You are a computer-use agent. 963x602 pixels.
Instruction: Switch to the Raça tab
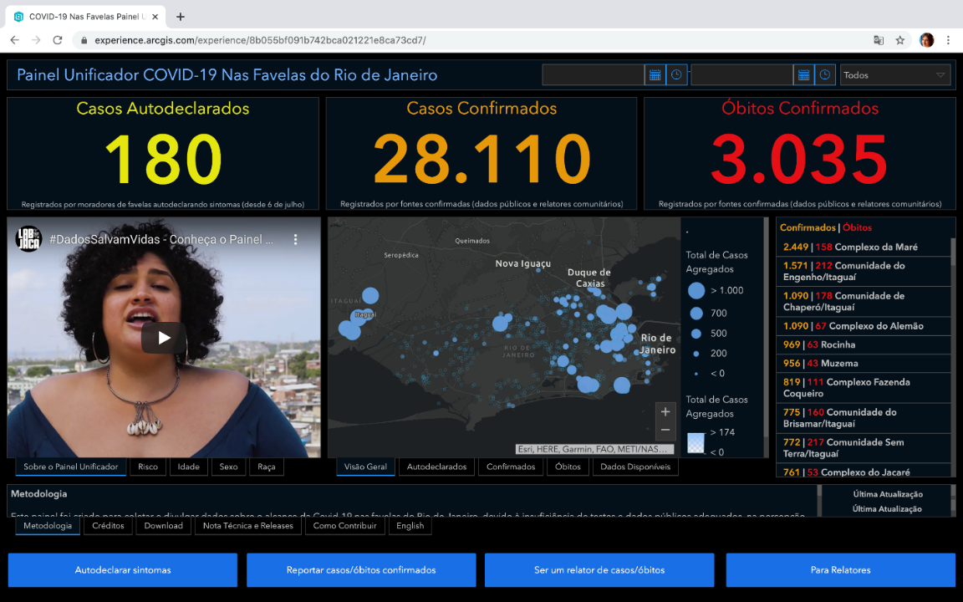267,467
